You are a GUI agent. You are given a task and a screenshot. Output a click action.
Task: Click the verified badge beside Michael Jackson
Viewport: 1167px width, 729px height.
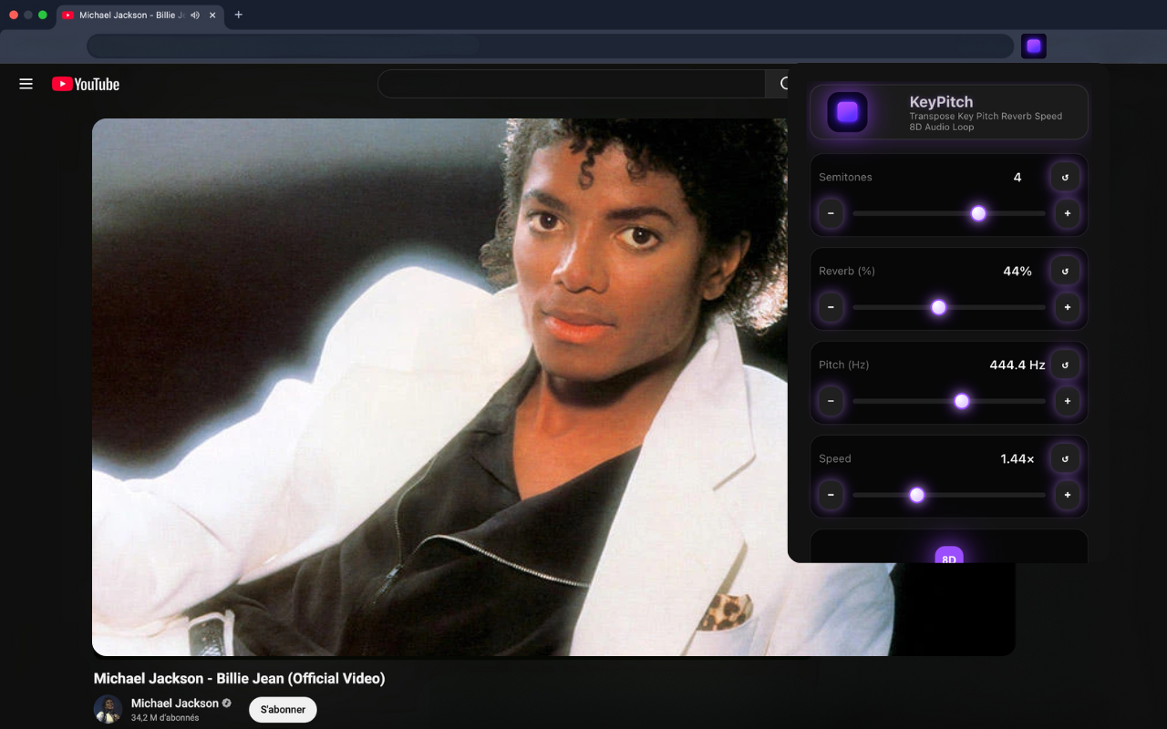coord(227,703)
